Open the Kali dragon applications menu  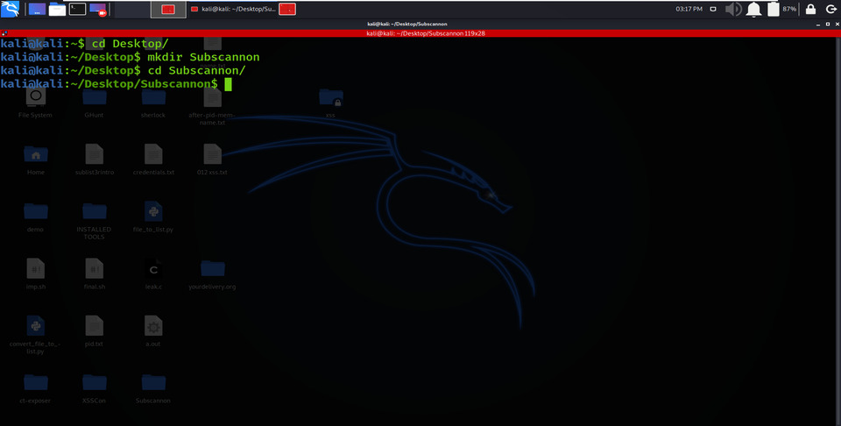(x=11, y=9)
